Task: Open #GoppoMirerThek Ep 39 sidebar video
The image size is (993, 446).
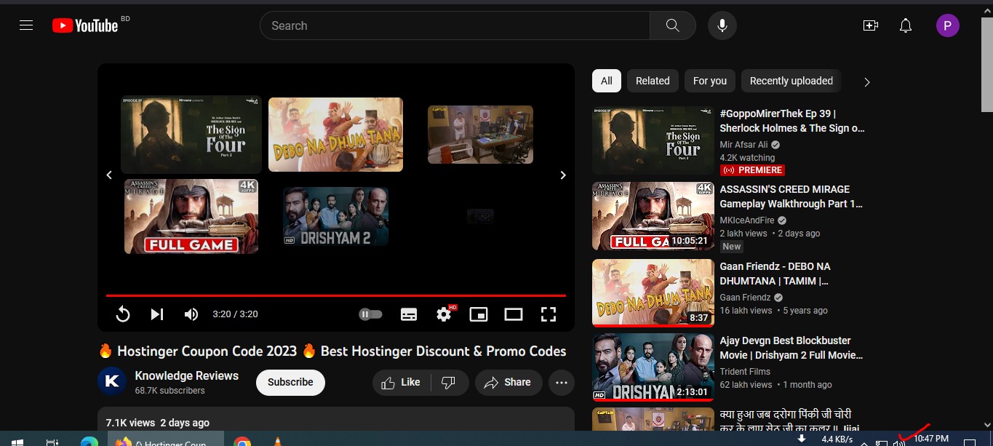Action: (x=792, y=121)
